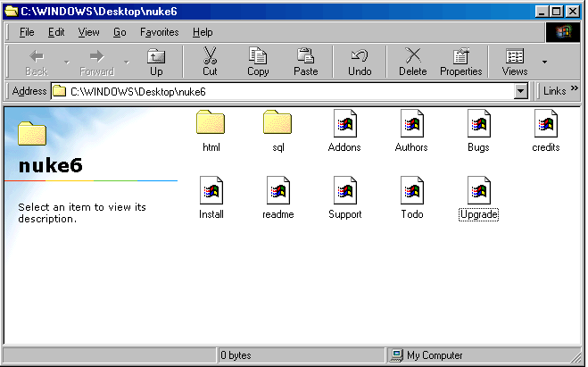The image size is (588, 367).
Task: Expand the Links toolbar chevron
Action: 575,91
